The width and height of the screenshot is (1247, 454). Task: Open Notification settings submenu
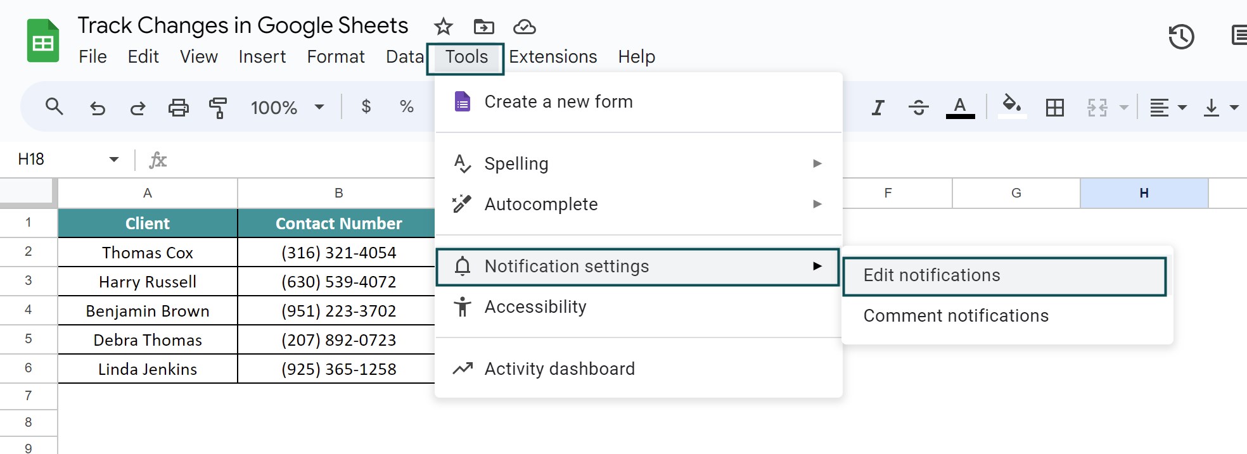(637, 267)
